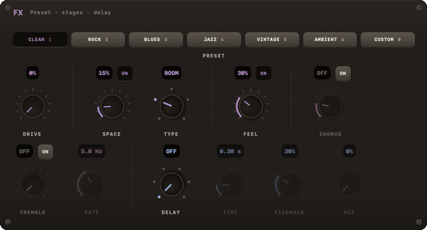Screen dimensions: 427x230
Task: Toggle the FEEL ON switch
Action: (263, 73)
